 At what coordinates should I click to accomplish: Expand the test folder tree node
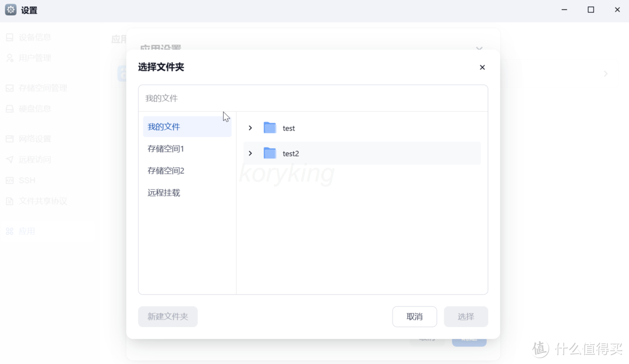coord(250,128)
